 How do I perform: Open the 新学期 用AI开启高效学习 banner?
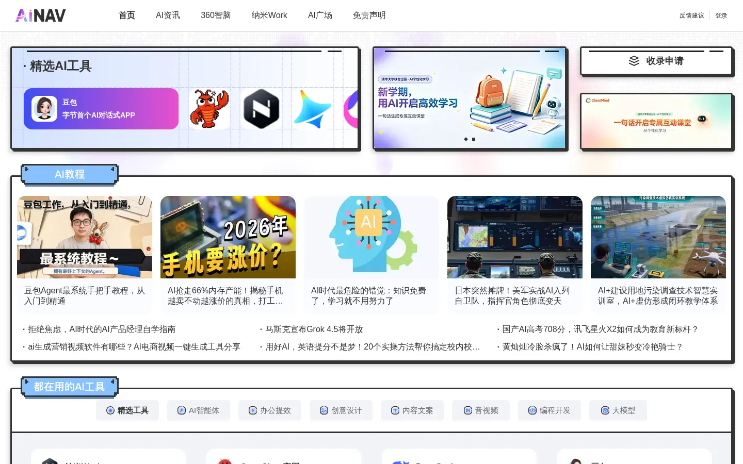pos(470,98)
